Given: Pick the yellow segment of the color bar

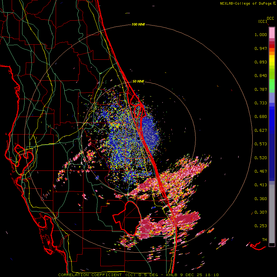Looking at the screenshot, I should (x=272, y=60).
